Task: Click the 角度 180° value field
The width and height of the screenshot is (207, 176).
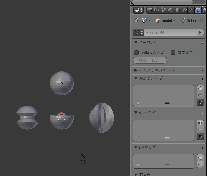Action: click(x=150, y=60)
